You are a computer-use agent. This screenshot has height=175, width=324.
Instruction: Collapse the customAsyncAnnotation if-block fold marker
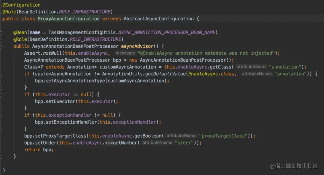point(1,74)
